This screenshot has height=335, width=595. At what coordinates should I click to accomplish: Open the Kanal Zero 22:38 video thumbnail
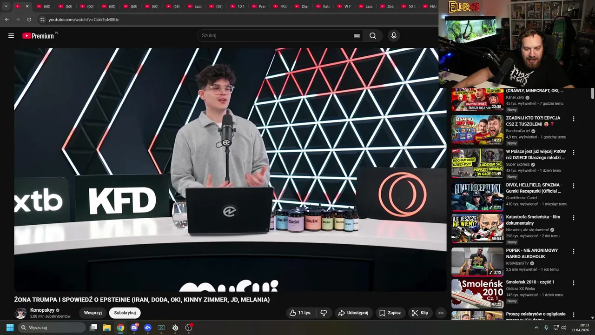(x=477, y=99)
